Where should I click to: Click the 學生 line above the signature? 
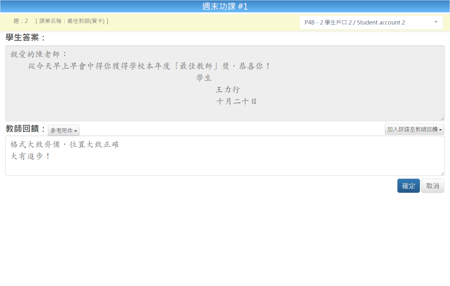coord(204,78)
